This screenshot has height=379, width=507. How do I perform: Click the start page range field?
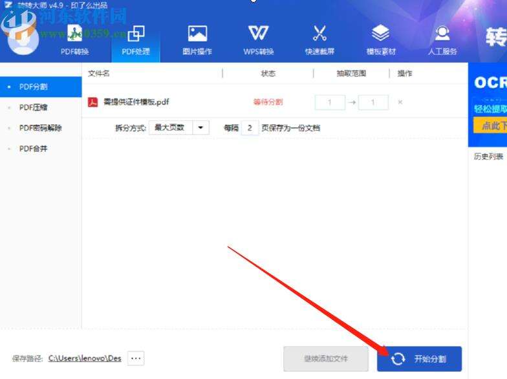click(x=330, y=102)
